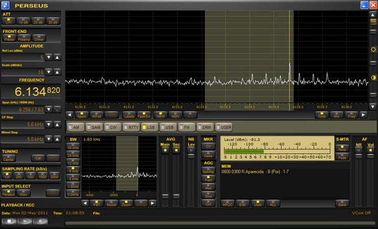Click the striped yellow lines icon at top right
Image resolution: width=378 pixels, height=229 pixels.
tap(373, 21)
